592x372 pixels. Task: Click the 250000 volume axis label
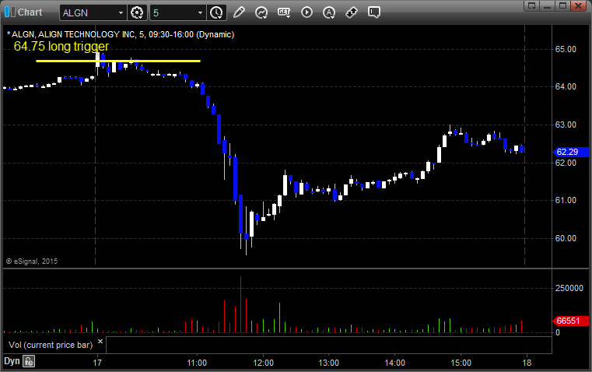(569, 288)
